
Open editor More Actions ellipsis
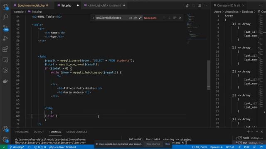[x=205, y=5]
